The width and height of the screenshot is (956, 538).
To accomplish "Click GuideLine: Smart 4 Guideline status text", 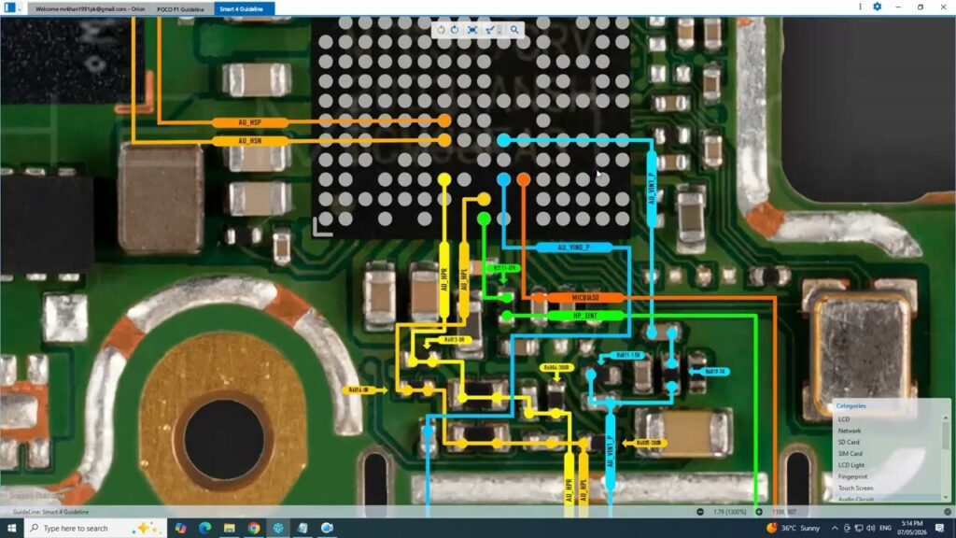I will pos(50,512).
